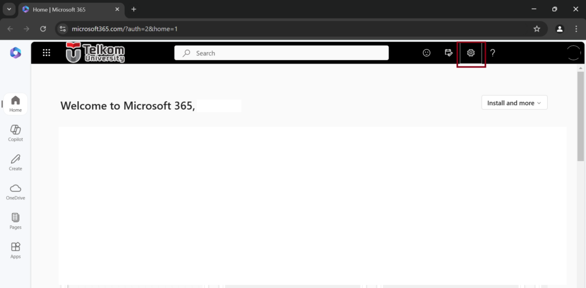
Task: Click the Telkom University logo
Action: pos(95,53)
